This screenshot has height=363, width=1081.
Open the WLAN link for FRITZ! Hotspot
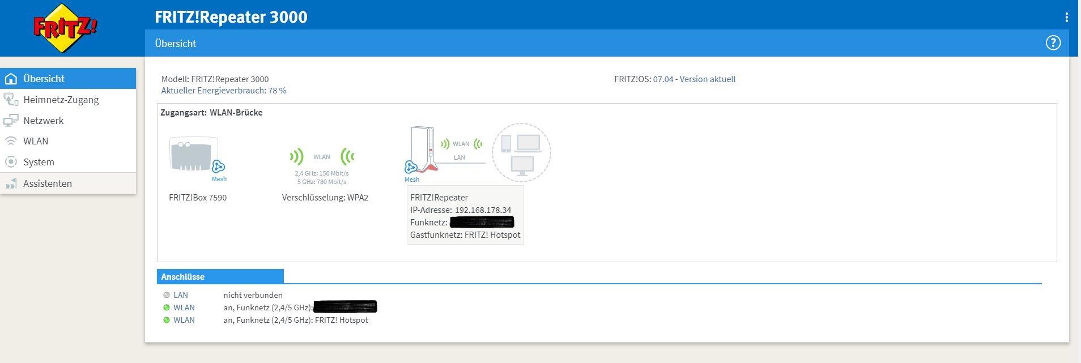click(184, 320)
